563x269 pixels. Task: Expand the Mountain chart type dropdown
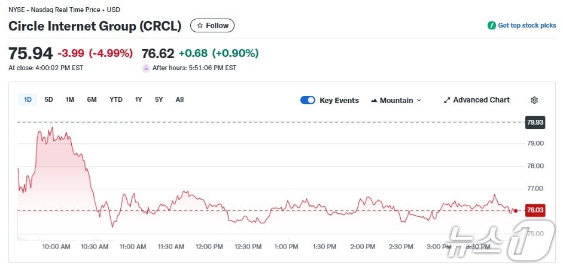click(x=419, y=101)
